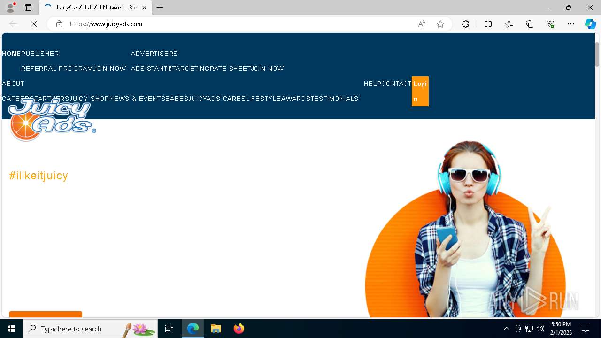Open the browser profile icon

10,8
